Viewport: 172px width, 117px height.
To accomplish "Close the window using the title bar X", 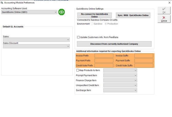I will (169, 3).
